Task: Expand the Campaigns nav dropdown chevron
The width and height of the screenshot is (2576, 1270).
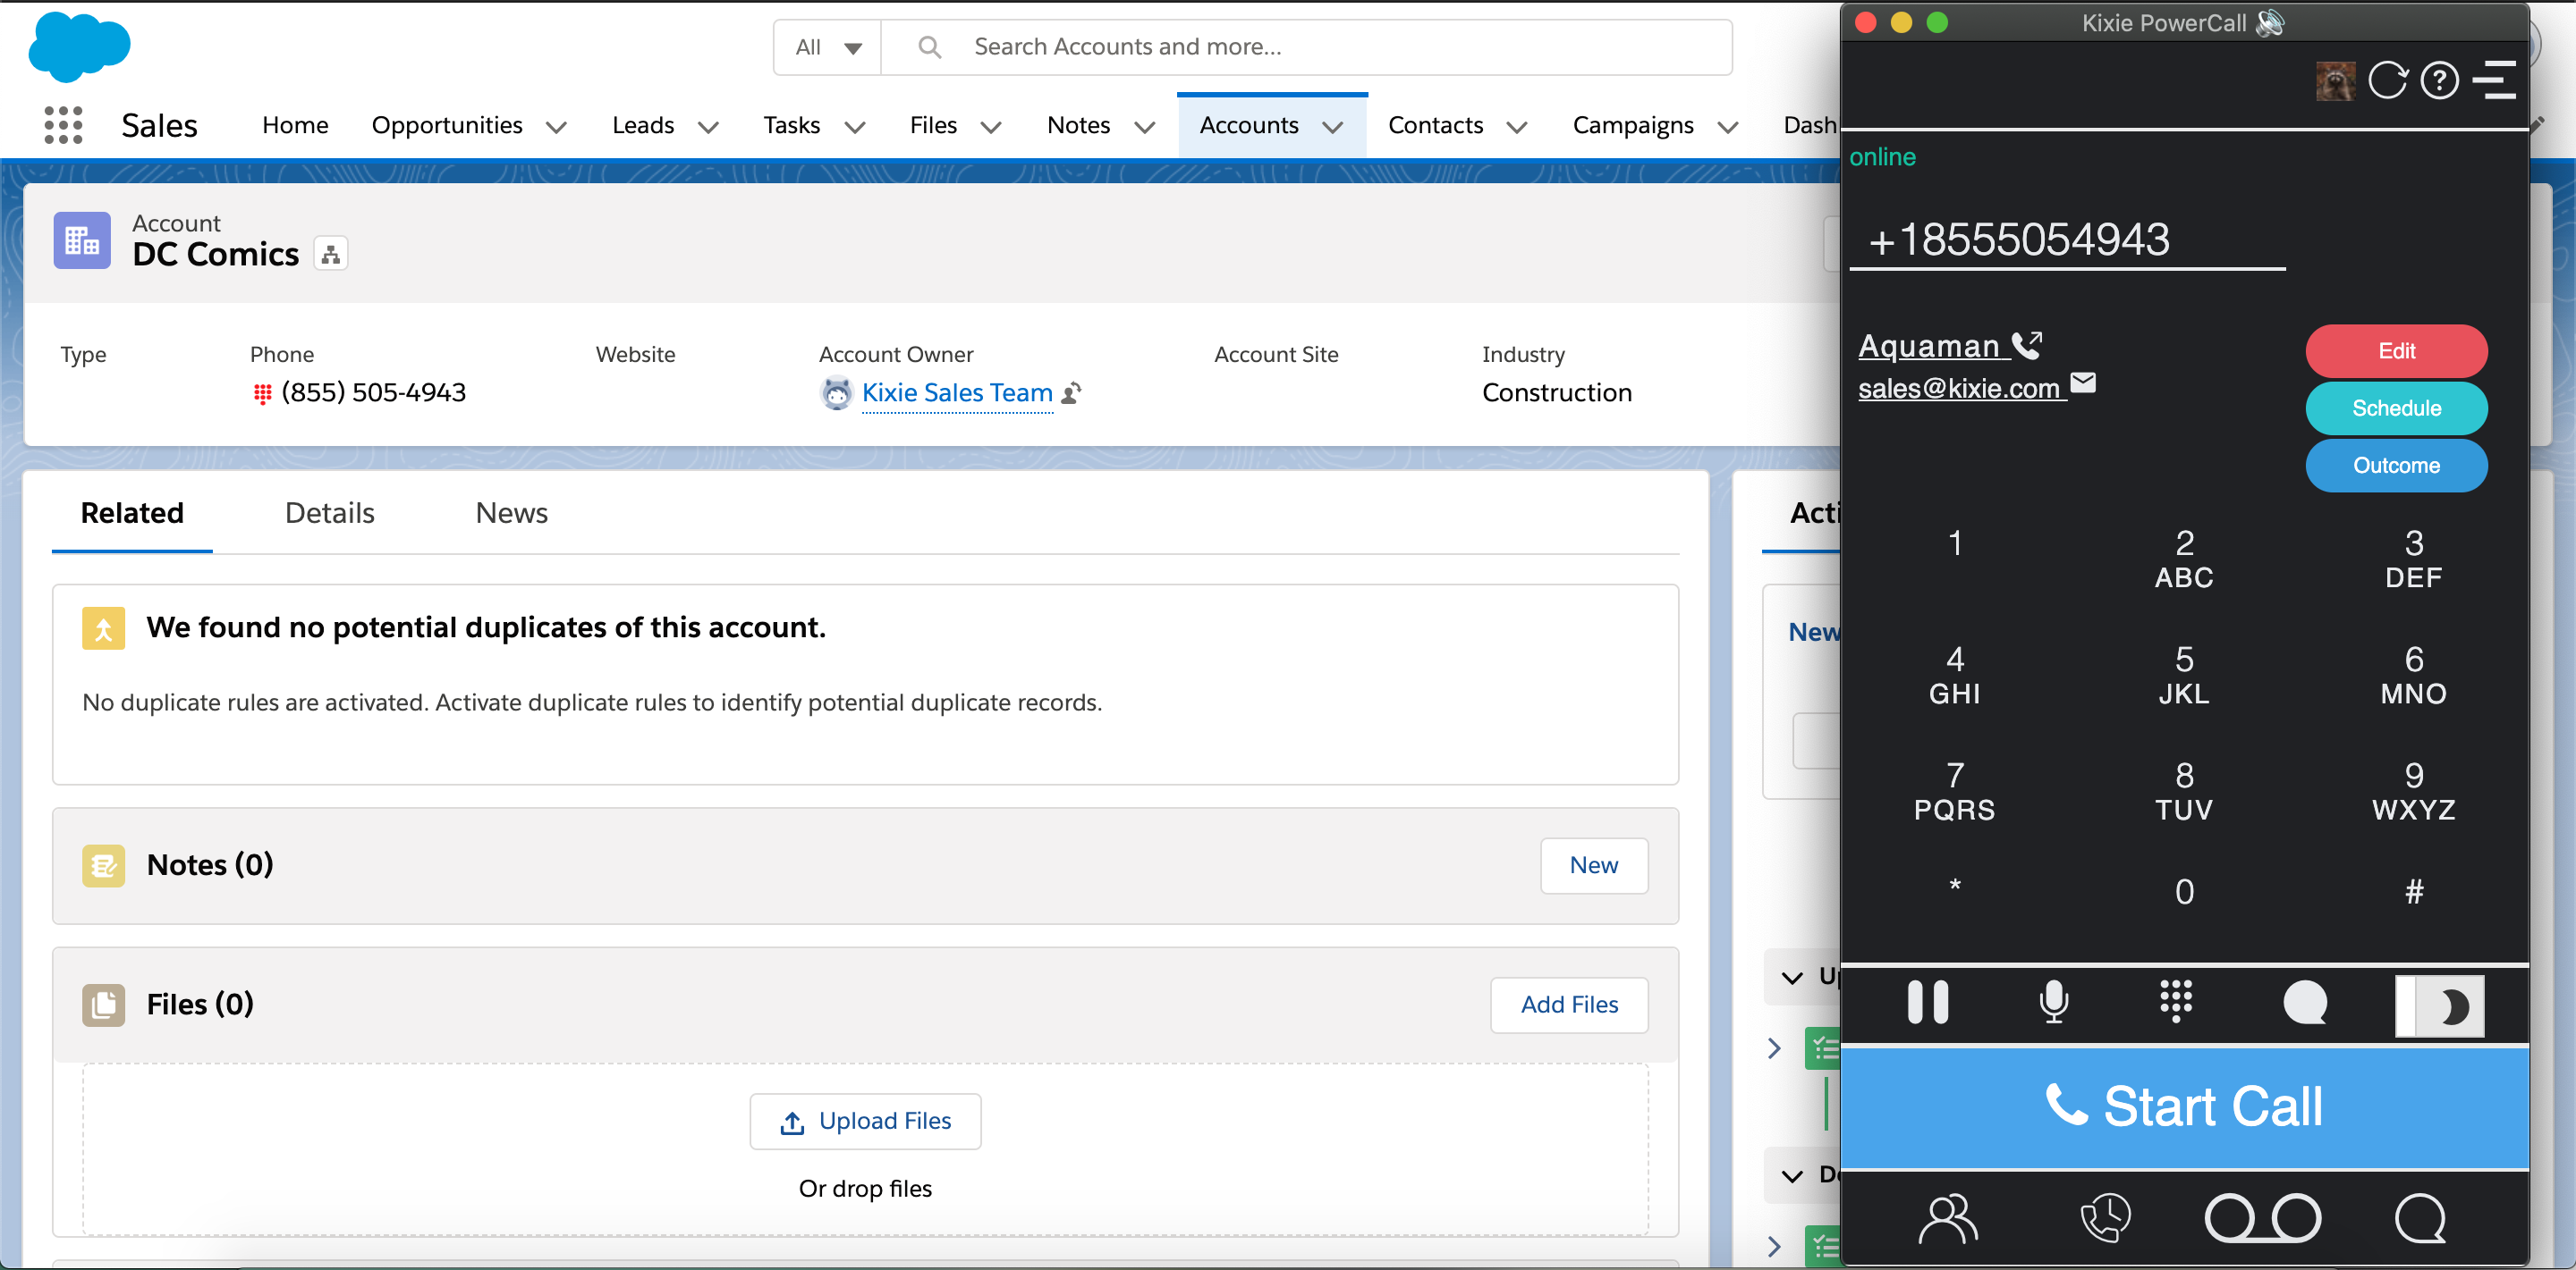Action: click(x=1728, y=127)
